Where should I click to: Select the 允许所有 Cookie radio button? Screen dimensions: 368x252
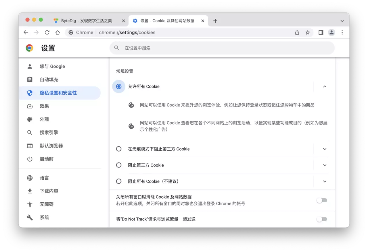(119, 86)
